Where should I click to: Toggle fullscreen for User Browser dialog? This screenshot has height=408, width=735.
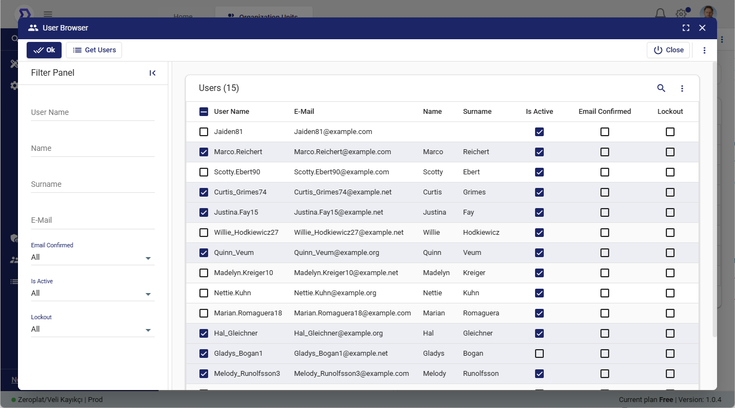[686, 28]
